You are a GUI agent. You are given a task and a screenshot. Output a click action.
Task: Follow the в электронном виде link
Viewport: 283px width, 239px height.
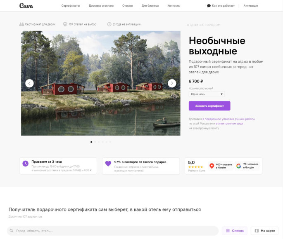point(229,124)
